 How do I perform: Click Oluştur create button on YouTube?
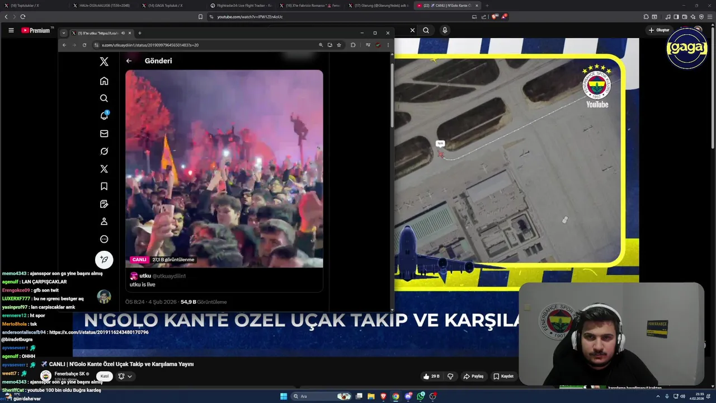tap(660, 30)
